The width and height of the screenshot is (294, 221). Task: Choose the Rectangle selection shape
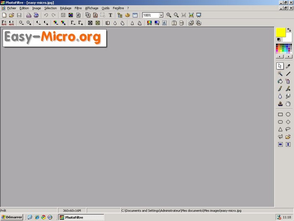pos(280,114)
